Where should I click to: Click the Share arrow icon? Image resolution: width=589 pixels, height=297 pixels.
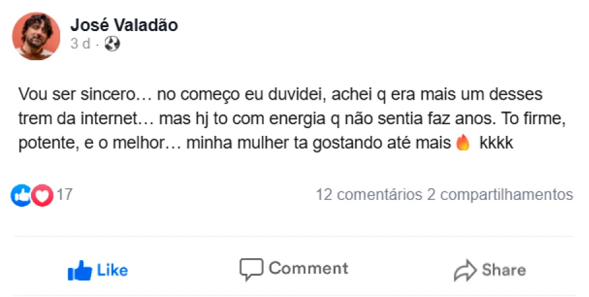coord(465,270)
